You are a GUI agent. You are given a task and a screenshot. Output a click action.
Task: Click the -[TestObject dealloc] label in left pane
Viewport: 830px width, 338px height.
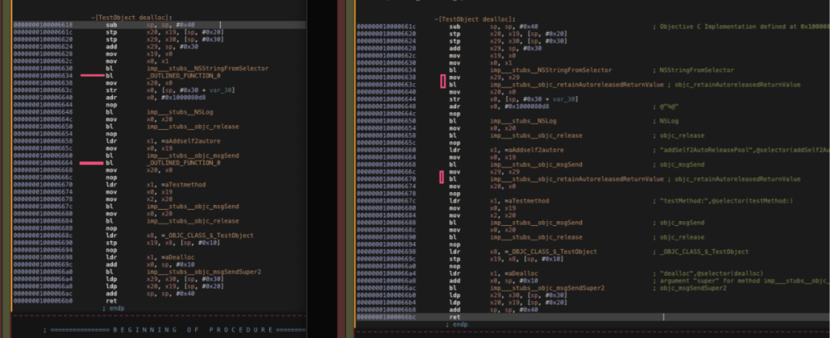coord(131,16)
